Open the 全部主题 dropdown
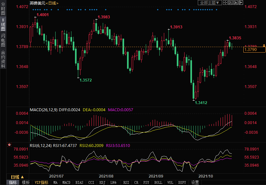The width and height of the screenshot is (266, 185). click(210, 3)
